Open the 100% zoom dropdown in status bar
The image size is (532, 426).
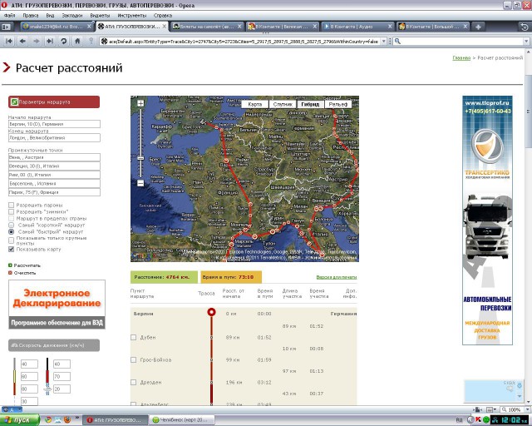point(527,409)
